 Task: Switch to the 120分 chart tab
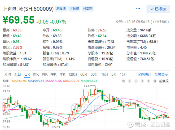pos(73,74)
